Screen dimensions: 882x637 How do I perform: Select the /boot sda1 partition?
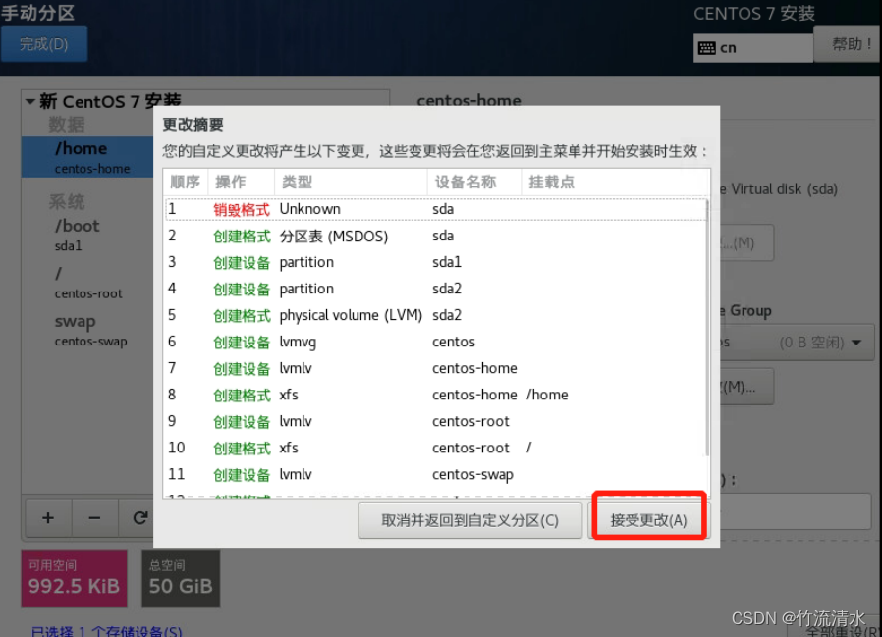87,235
